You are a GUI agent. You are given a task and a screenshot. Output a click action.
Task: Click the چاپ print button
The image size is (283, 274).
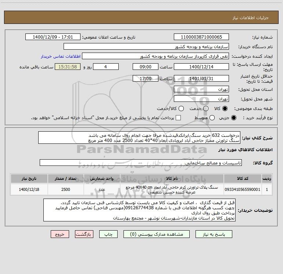108,234
